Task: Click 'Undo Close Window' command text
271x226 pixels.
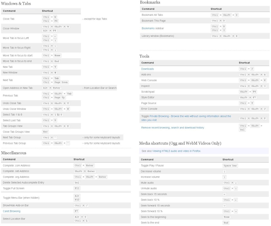Action: click(x=14, y=109)
